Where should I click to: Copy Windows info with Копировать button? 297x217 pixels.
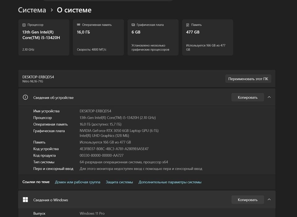(247, 200)
